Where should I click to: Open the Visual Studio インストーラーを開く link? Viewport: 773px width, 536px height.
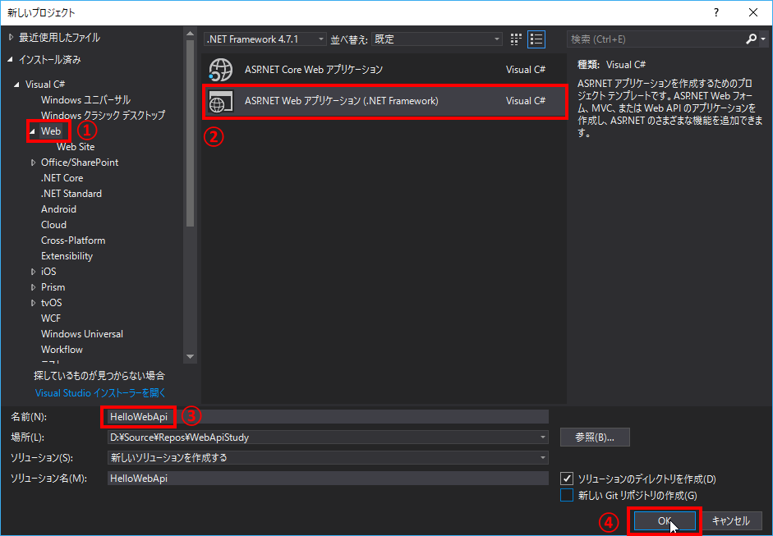[100, 393]
